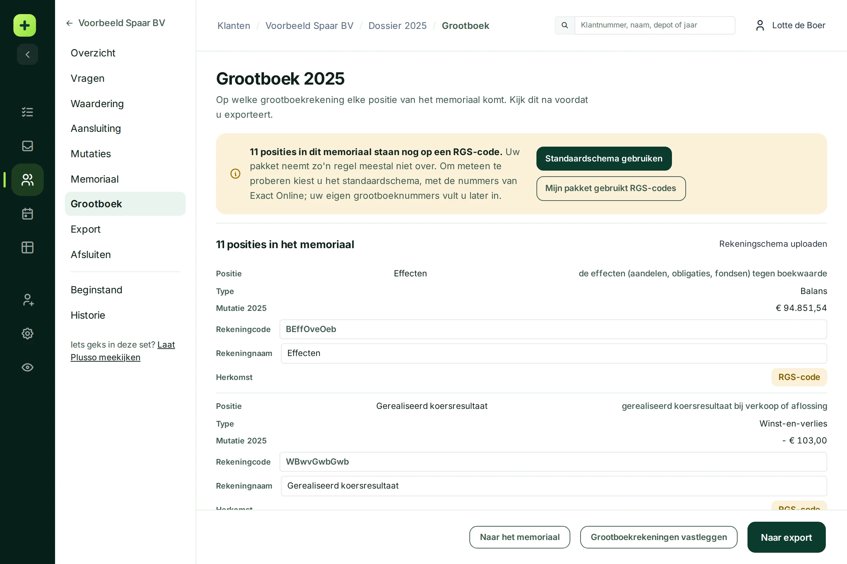Open the Dossier 2025 breadcrumb
The height and width of the screenshot is (564, 847).
397,25
